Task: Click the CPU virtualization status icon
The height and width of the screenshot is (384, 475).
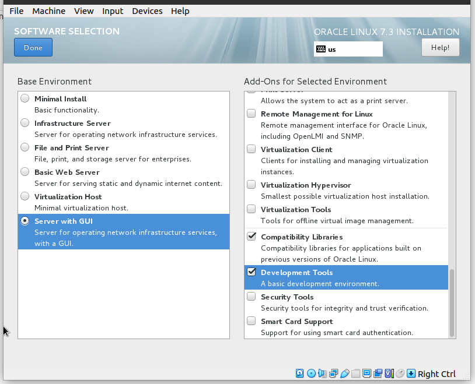Action: [x=389, y=374]
